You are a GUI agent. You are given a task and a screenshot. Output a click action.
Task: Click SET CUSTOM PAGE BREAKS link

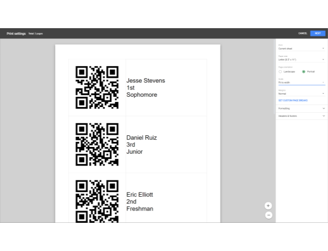coord(293,100)
